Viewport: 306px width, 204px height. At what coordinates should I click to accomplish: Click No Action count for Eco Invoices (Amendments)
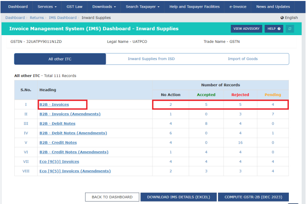(x=171, y=171)
